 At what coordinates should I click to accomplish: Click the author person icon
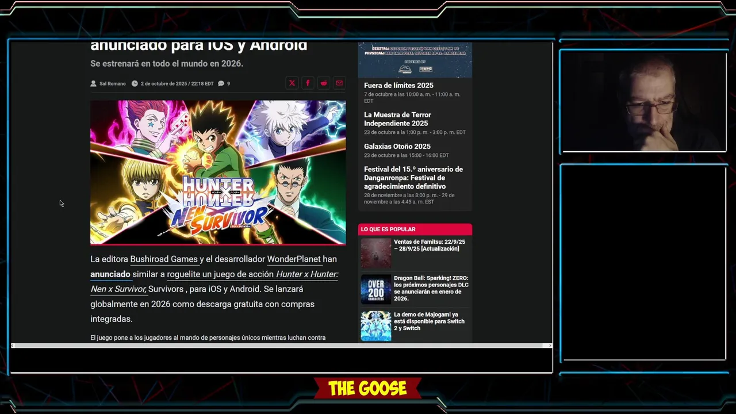click(x=93, y=83)
